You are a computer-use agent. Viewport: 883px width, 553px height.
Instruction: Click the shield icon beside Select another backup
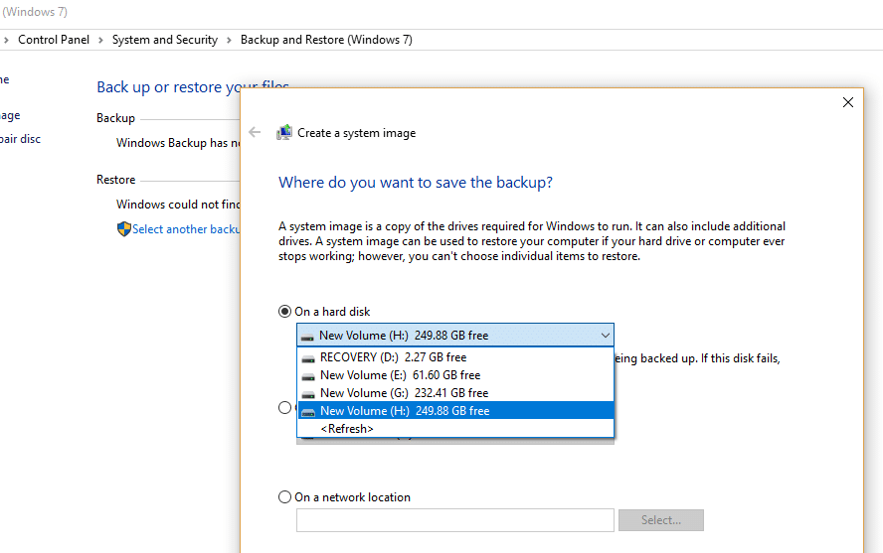123,229
